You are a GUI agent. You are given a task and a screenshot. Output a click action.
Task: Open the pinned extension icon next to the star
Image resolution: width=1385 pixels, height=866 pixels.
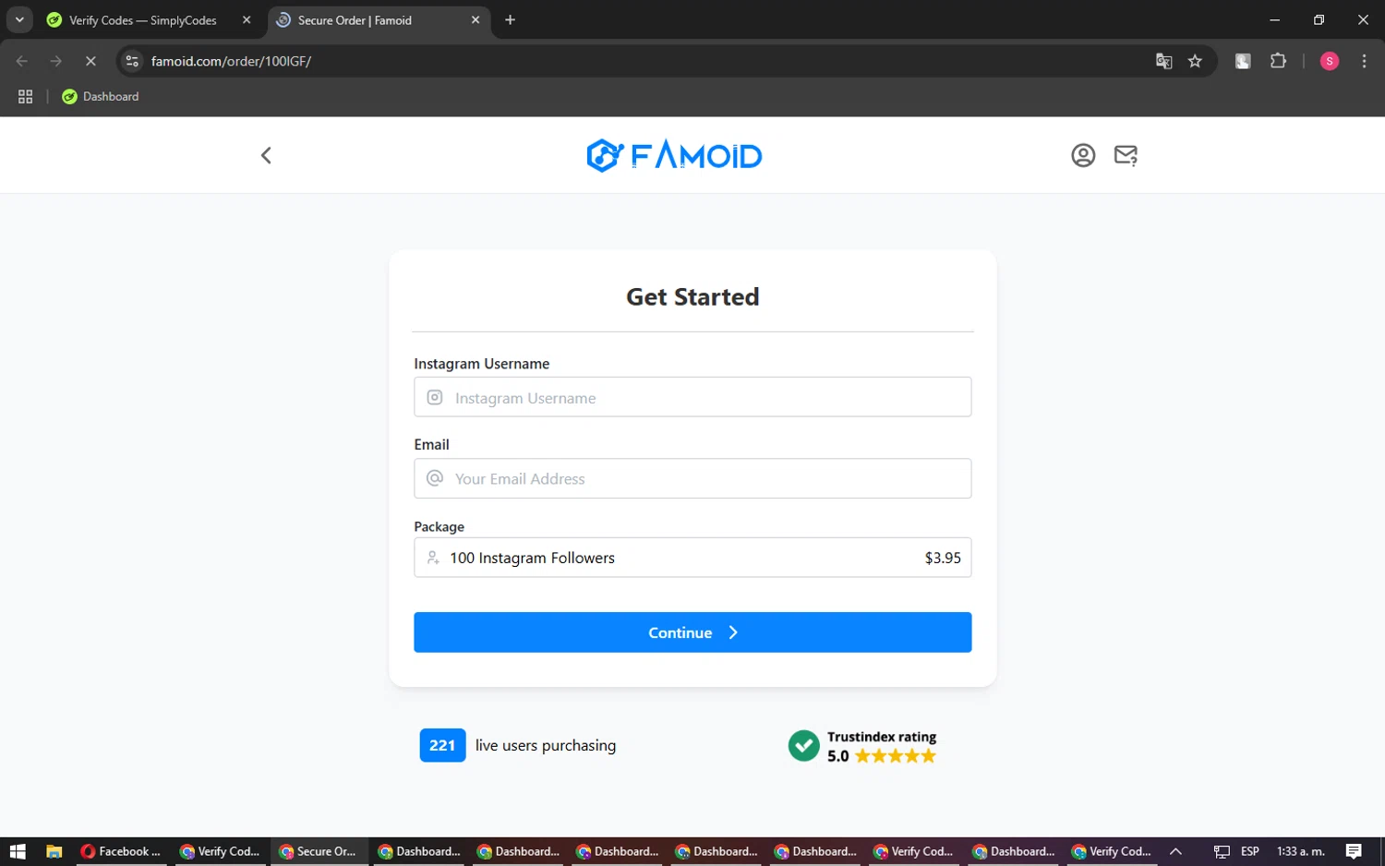click(x=1243, y=61)
